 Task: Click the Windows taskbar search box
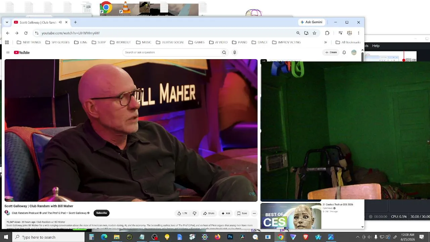coord(49,237)
